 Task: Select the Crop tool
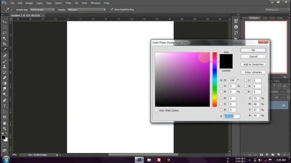pos(5,44)
